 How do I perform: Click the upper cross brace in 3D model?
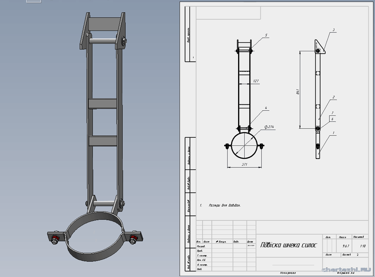[x=102, y=103]
